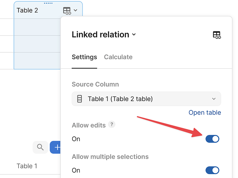Turn off the Allow edits toggle
This screenshot has height=178, width=238.
(212, 139)
